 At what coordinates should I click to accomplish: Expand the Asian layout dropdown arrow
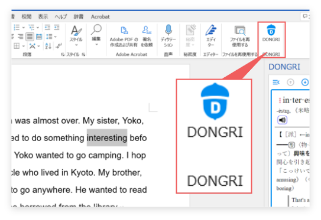(38, 46)
